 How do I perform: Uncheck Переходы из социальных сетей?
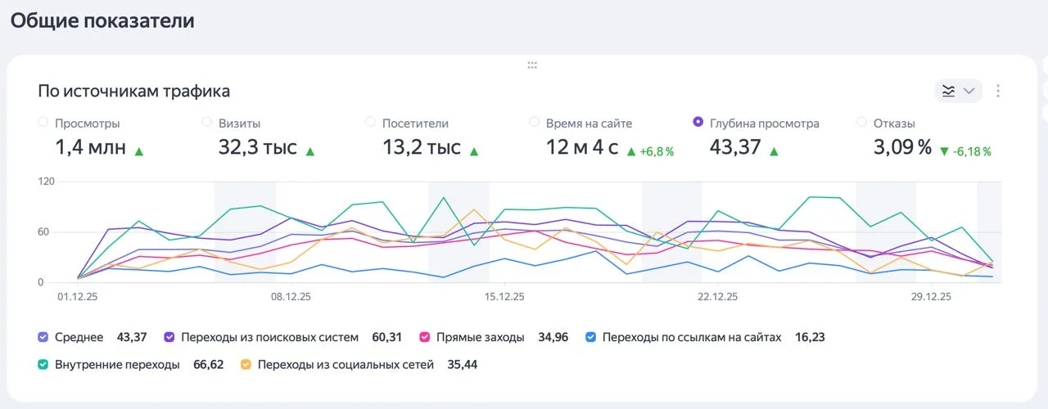pos(246,365)
